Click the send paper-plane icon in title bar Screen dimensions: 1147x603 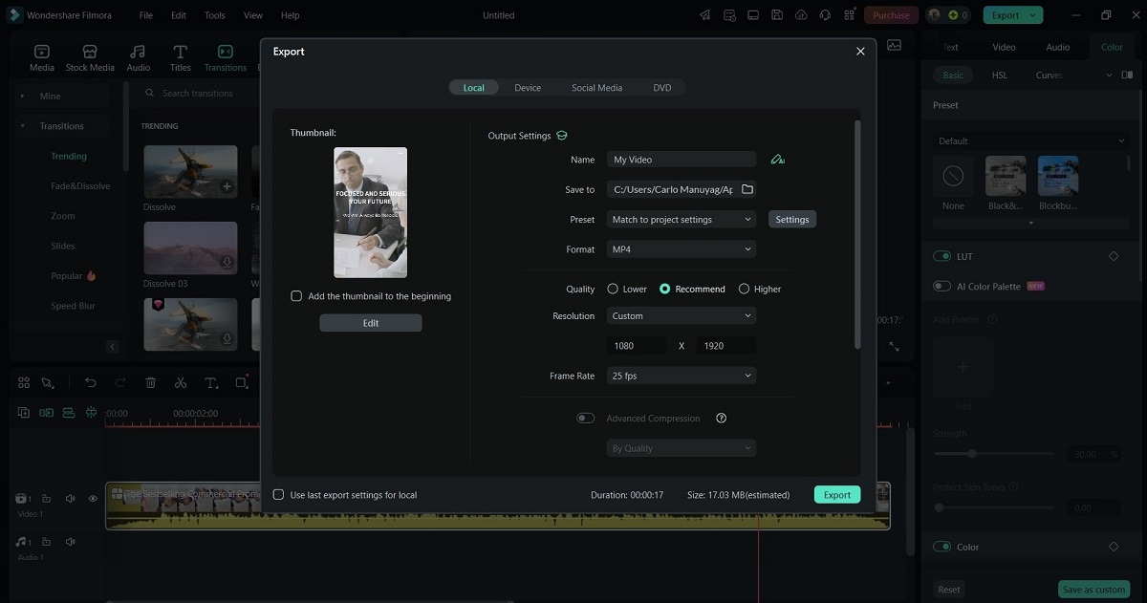[x=704, y=15]
